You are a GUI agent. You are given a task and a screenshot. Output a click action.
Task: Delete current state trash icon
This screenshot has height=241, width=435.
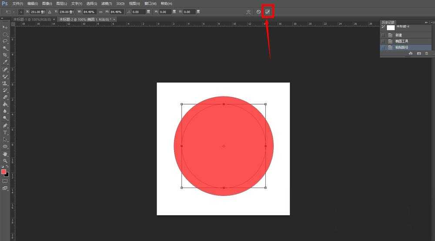(427, 53)
